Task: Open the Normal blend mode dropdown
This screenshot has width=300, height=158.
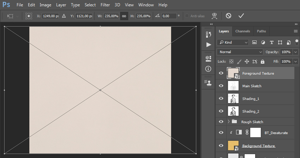Action: tap(240, 52)
